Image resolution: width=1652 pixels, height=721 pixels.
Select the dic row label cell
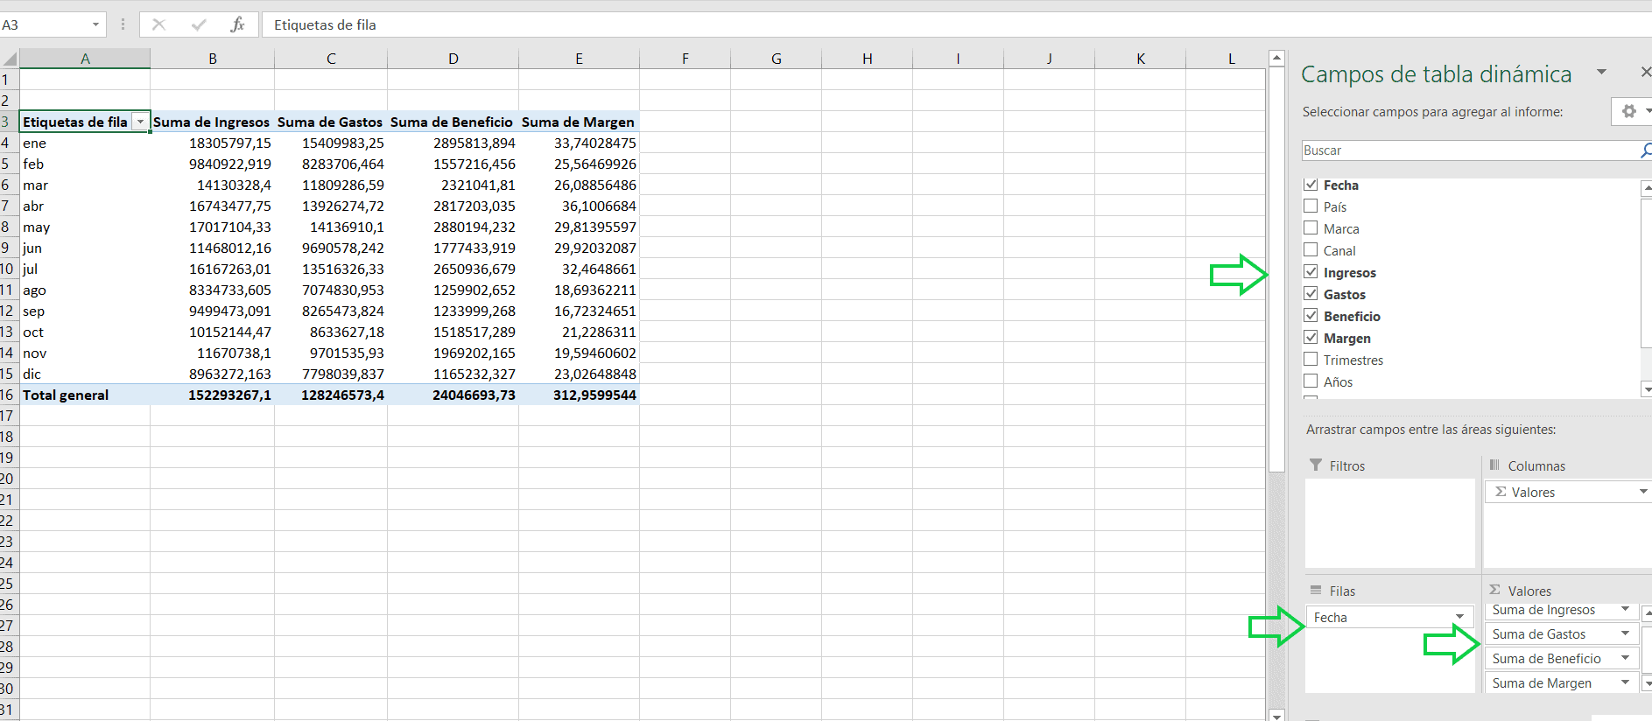coord(85,374)
